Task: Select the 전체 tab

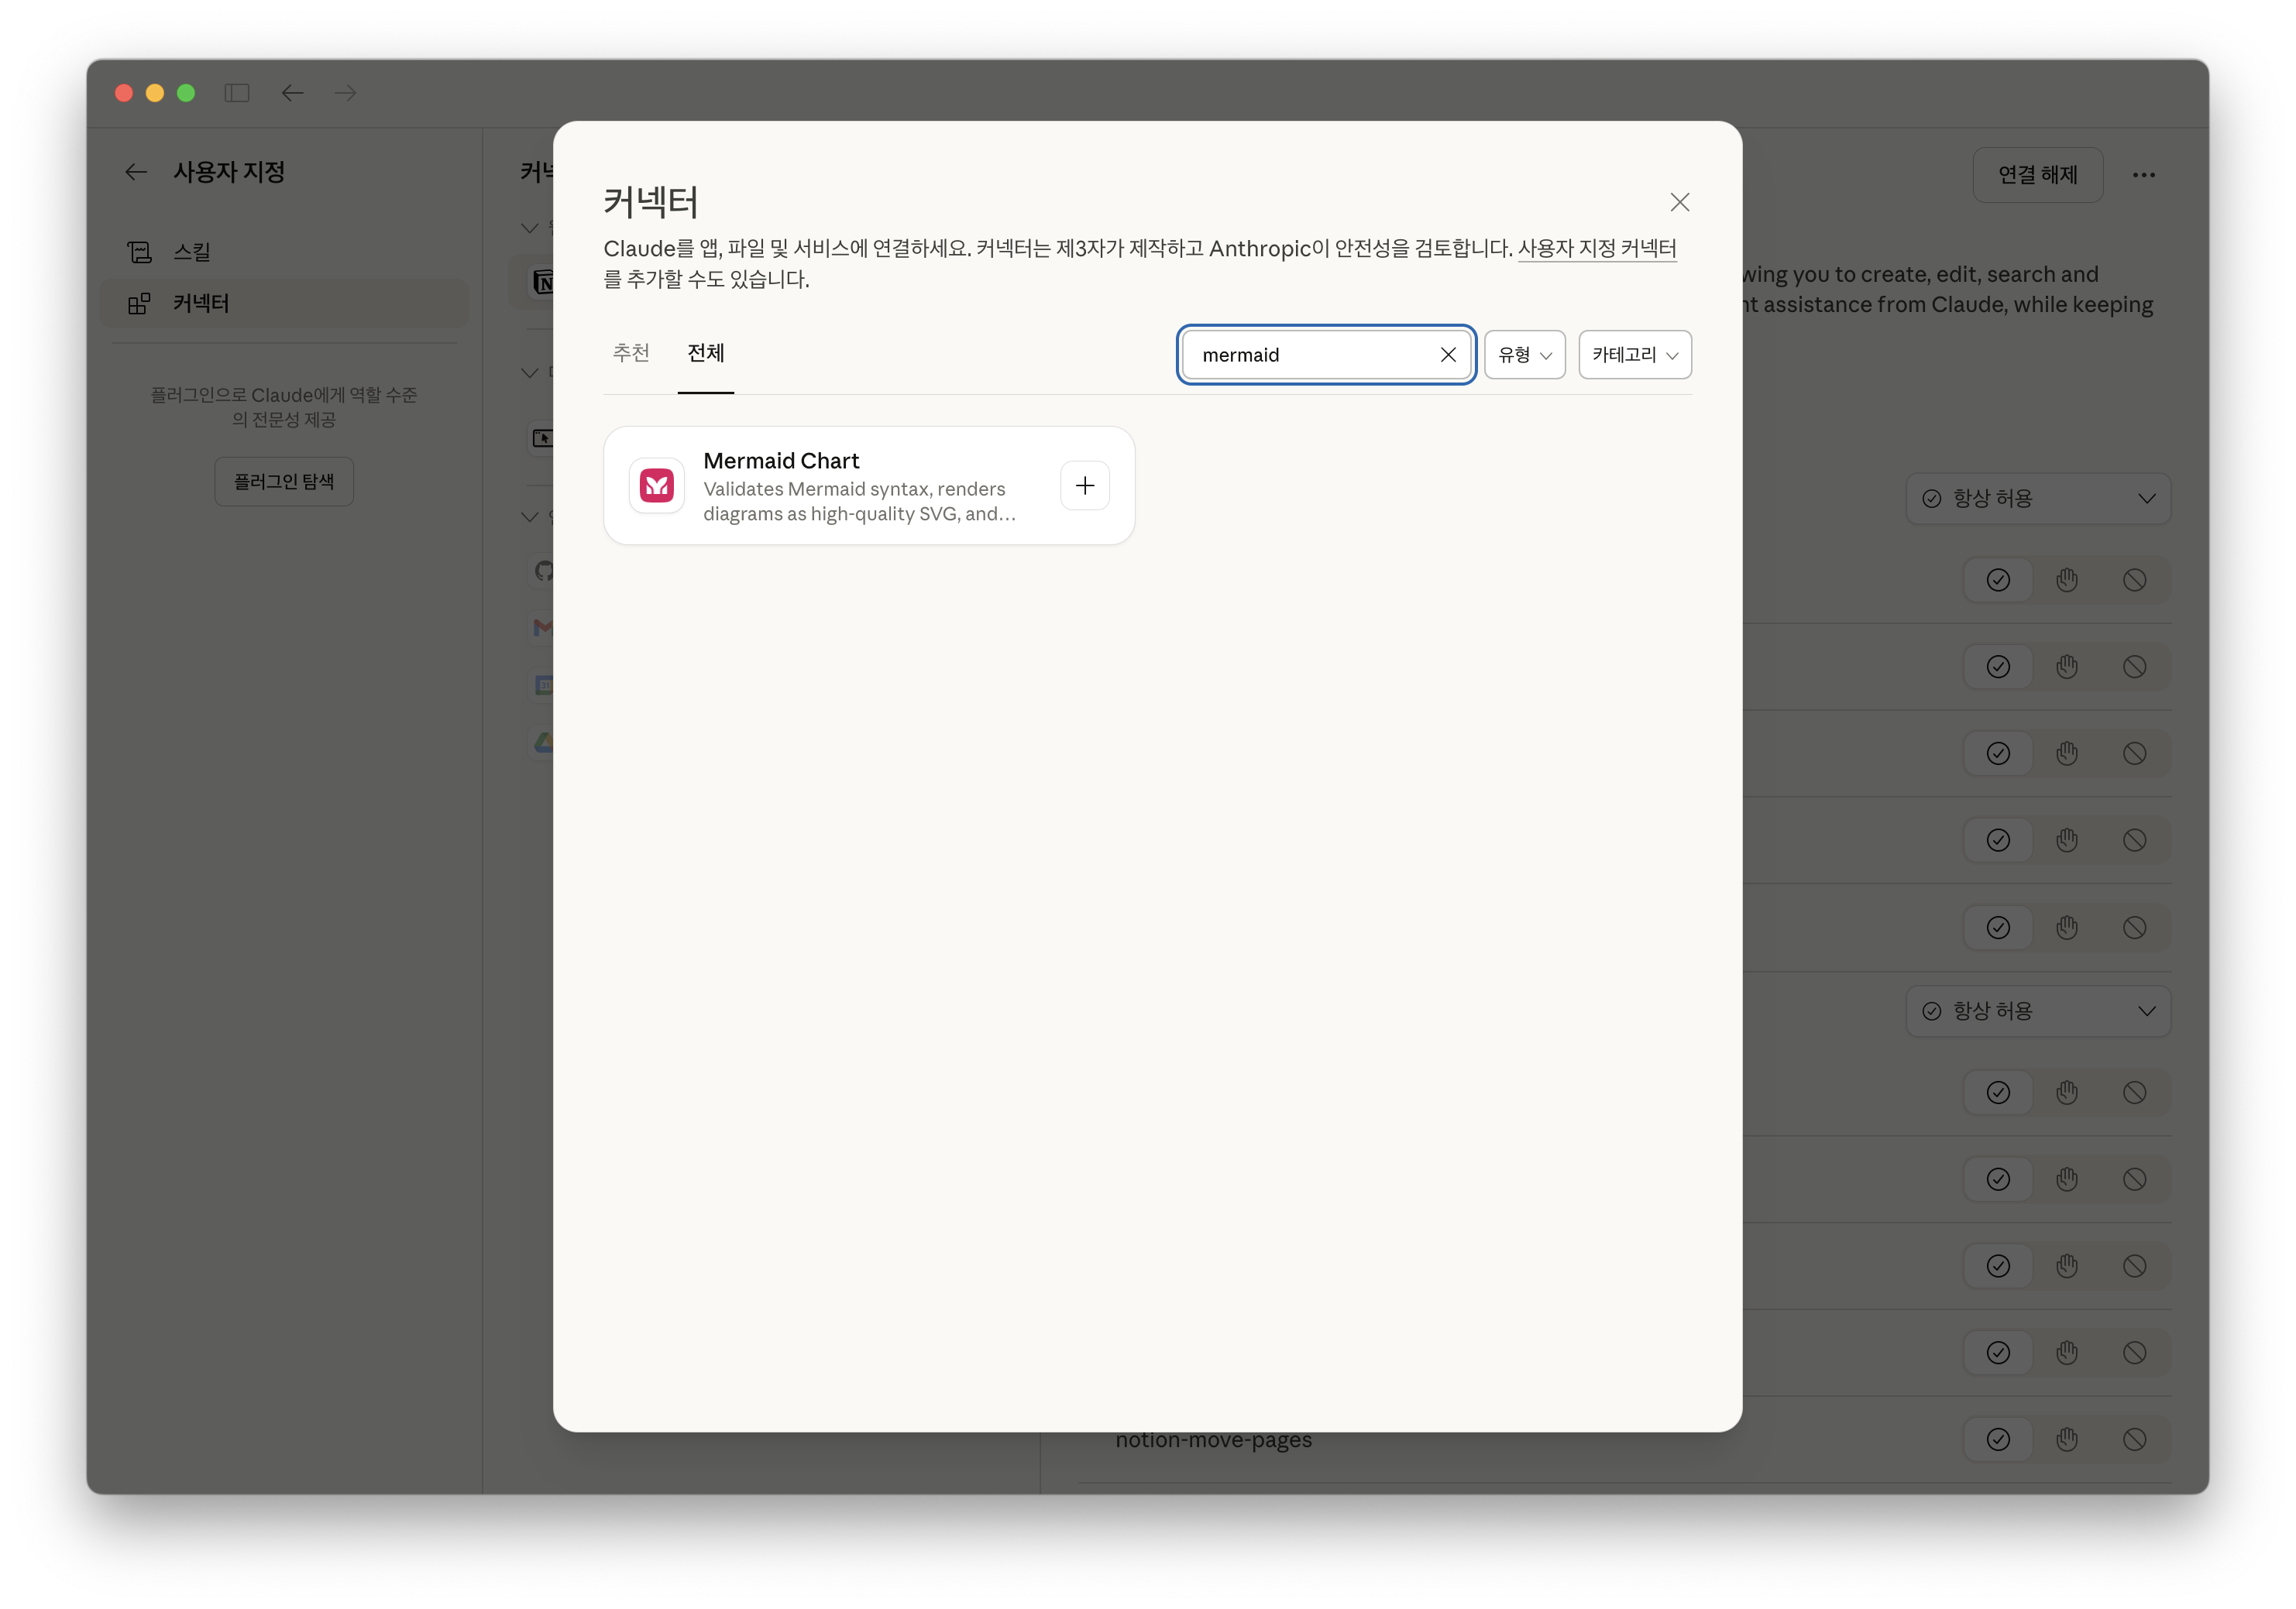Action: (706, 353)
